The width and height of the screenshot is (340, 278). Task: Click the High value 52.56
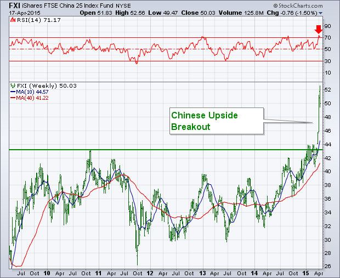pyautogui.click(x=138, y=13)
